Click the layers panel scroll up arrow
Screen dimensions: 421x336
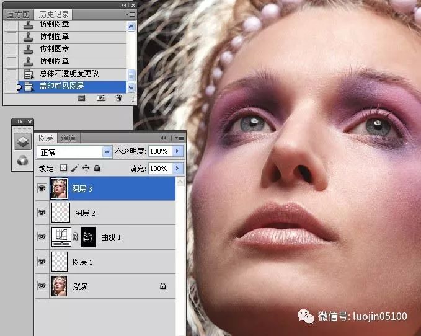point(180,182)
